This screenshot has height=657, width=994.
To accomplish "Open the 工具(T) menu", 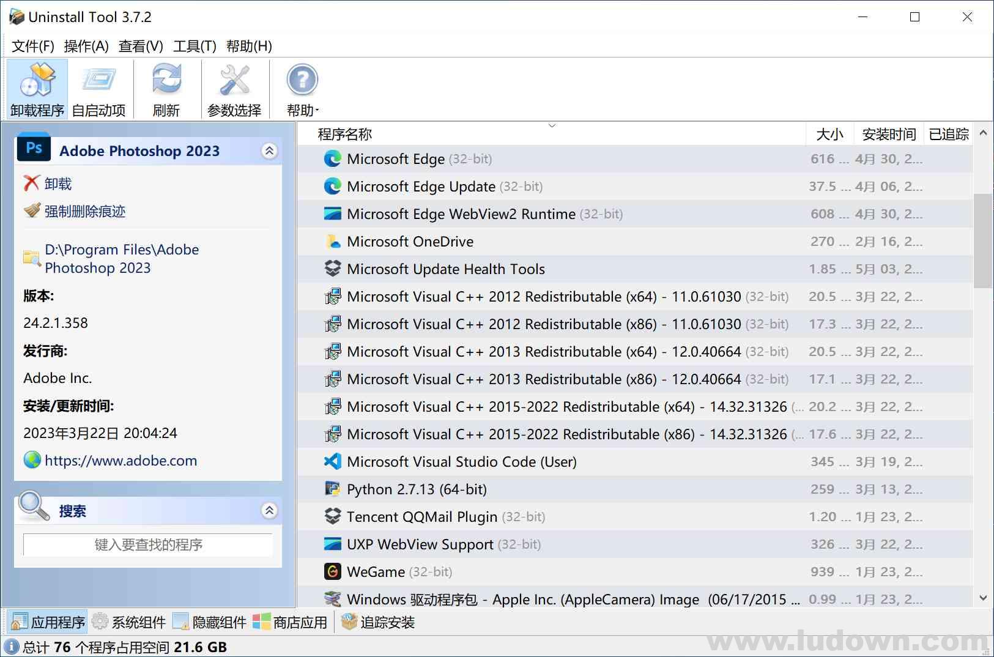I will point(195,46).
